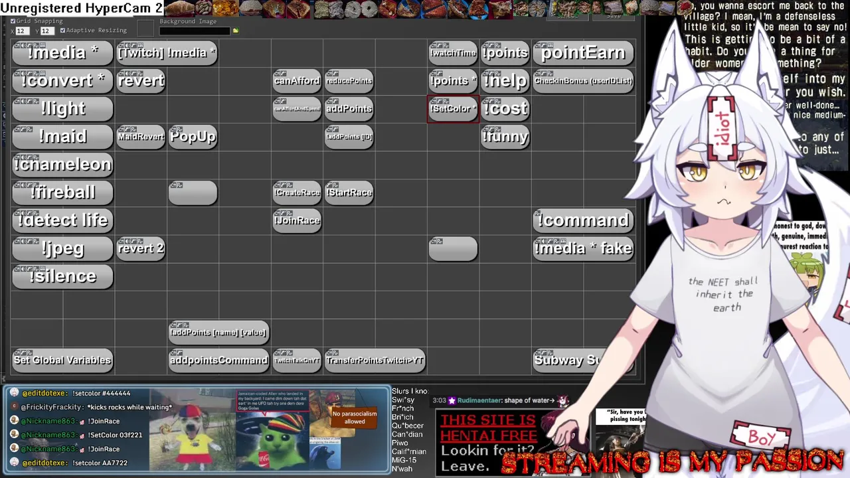The height and width of the screenshot is (478, 850).
Task: Select the !media * deck button
Action: pos(63,53)
